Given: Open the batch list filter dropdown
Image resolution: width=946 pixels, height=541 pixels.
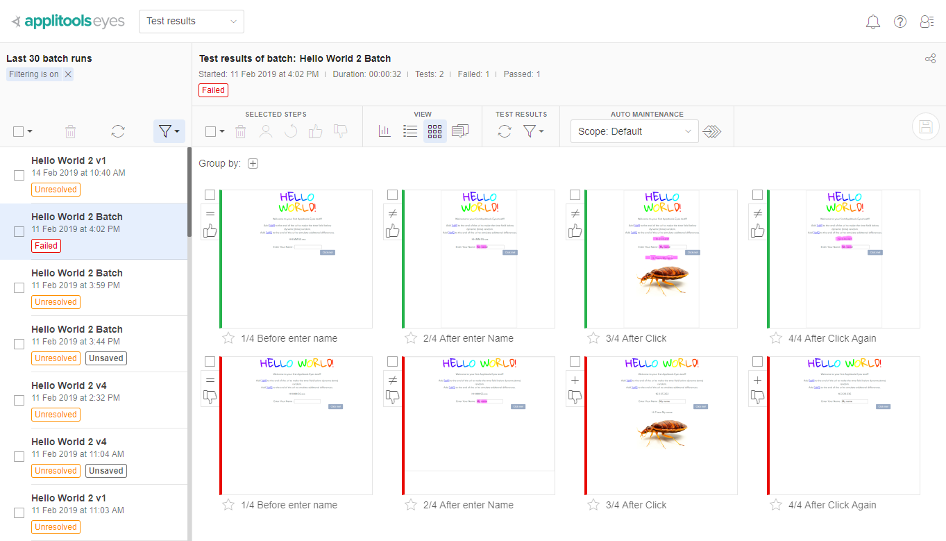Looking at the screenshot, I should click(169, 131).
